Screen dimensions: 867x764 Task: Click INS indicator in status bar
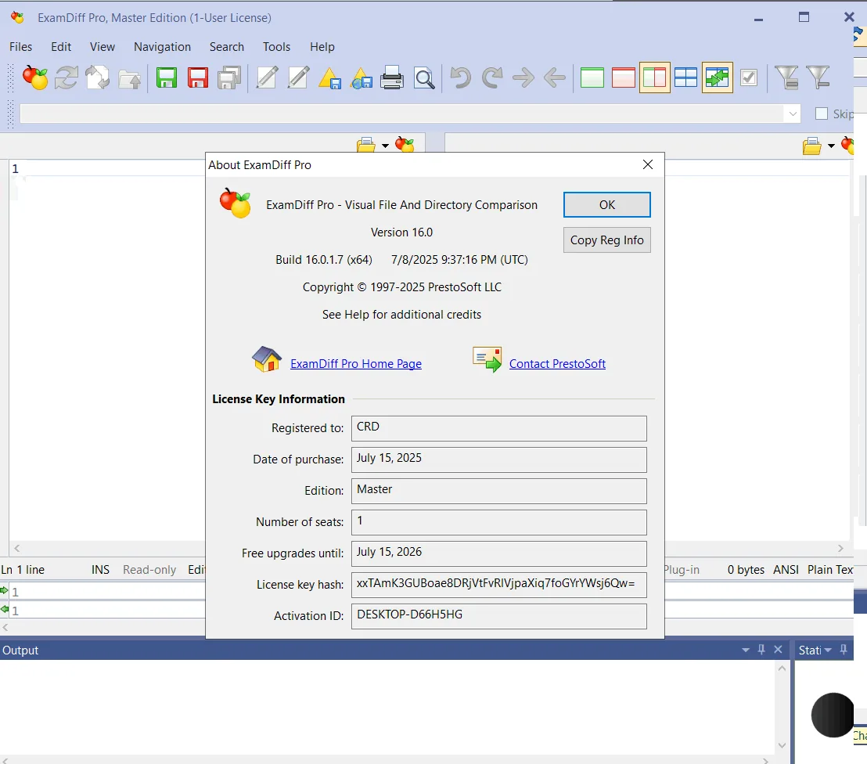click(x=100, y=570)
